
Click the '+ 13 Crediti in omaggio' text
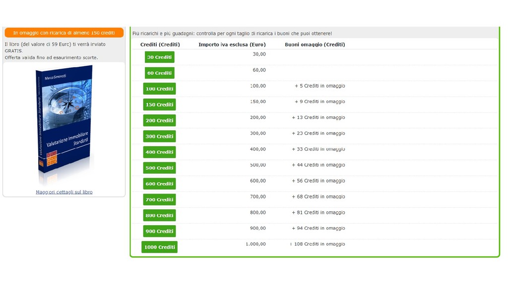click(x=318, y=117)
